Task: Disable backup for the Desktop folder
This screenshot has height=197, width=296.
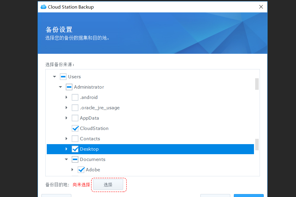Action: click(x=75, y=149)
